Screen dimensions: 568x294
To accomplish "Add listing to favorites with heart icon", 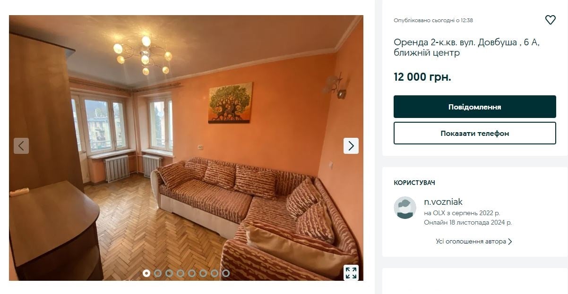I will 550,20.
